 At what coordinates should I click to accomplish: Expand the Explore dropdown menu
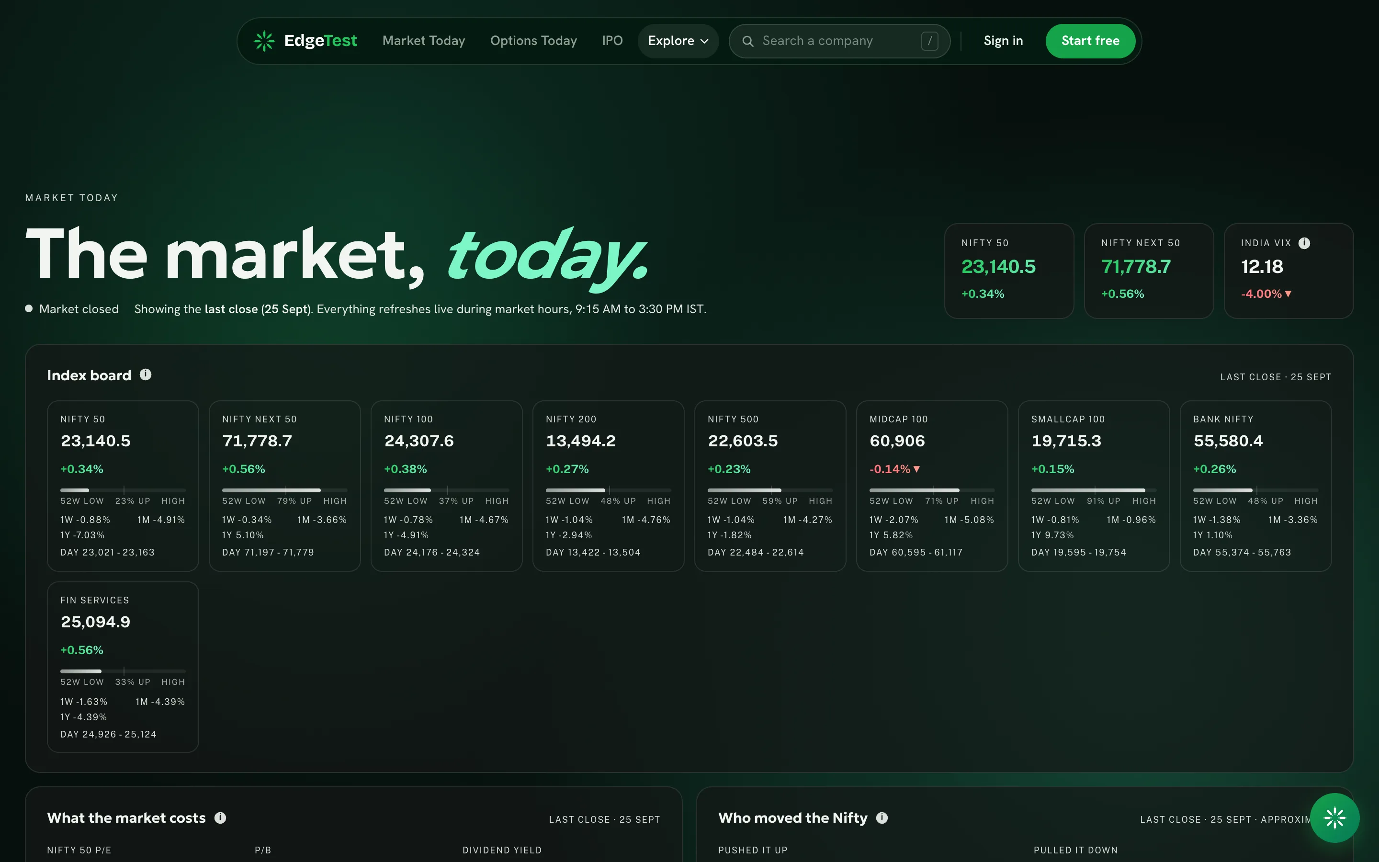678,41
